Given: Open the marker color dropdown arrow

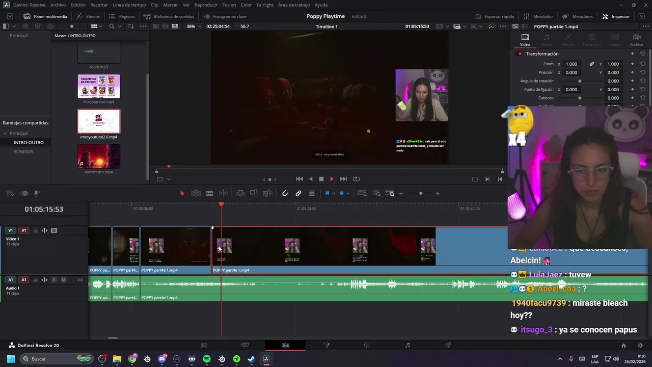Looking at the screenshot, I should pyautogui.click(x=348, y=194).
